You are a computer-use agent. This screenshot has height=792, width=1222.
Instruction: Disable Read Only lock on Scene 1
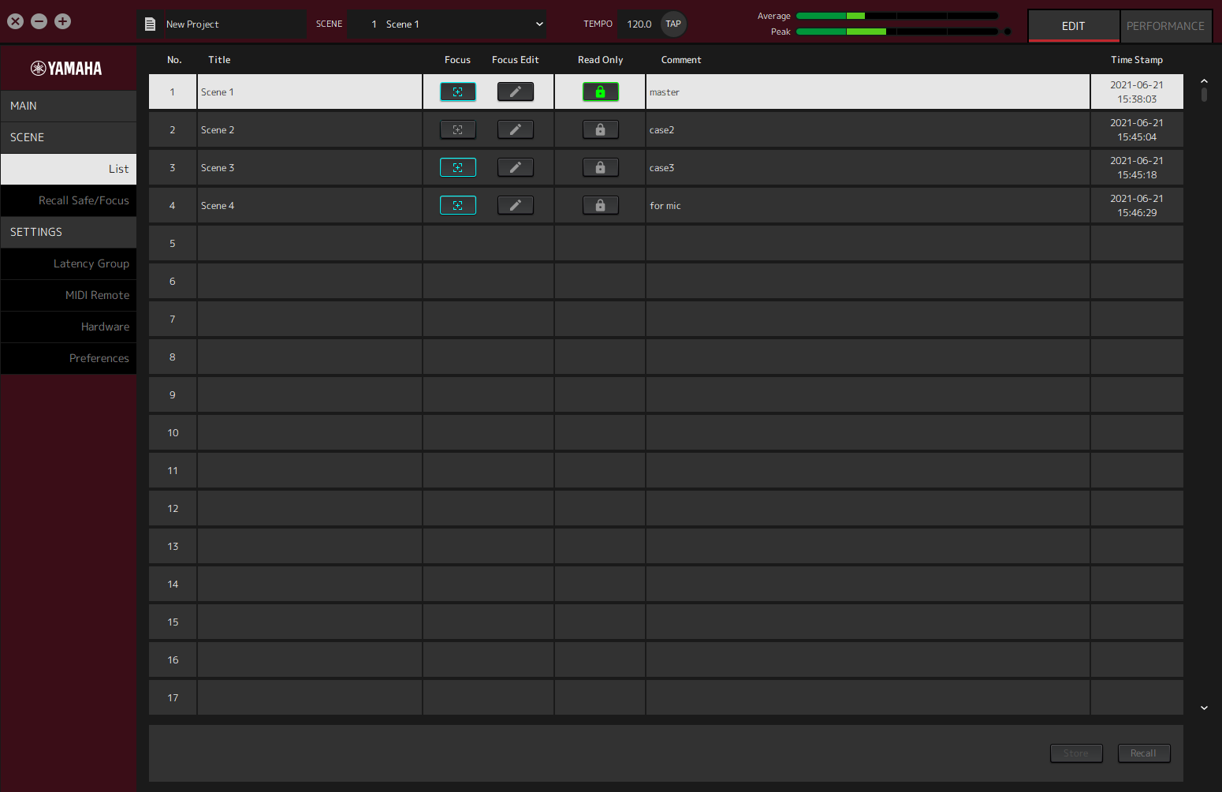tap(601, 92)
